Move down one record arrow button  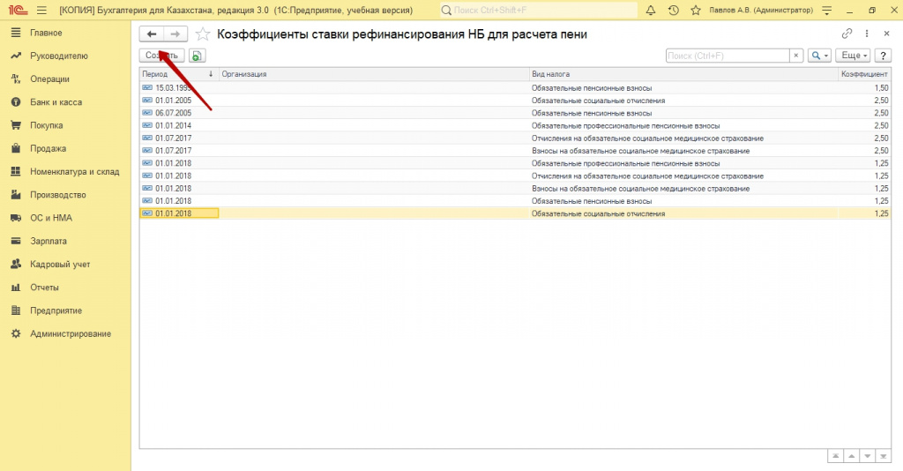[868, 456]
